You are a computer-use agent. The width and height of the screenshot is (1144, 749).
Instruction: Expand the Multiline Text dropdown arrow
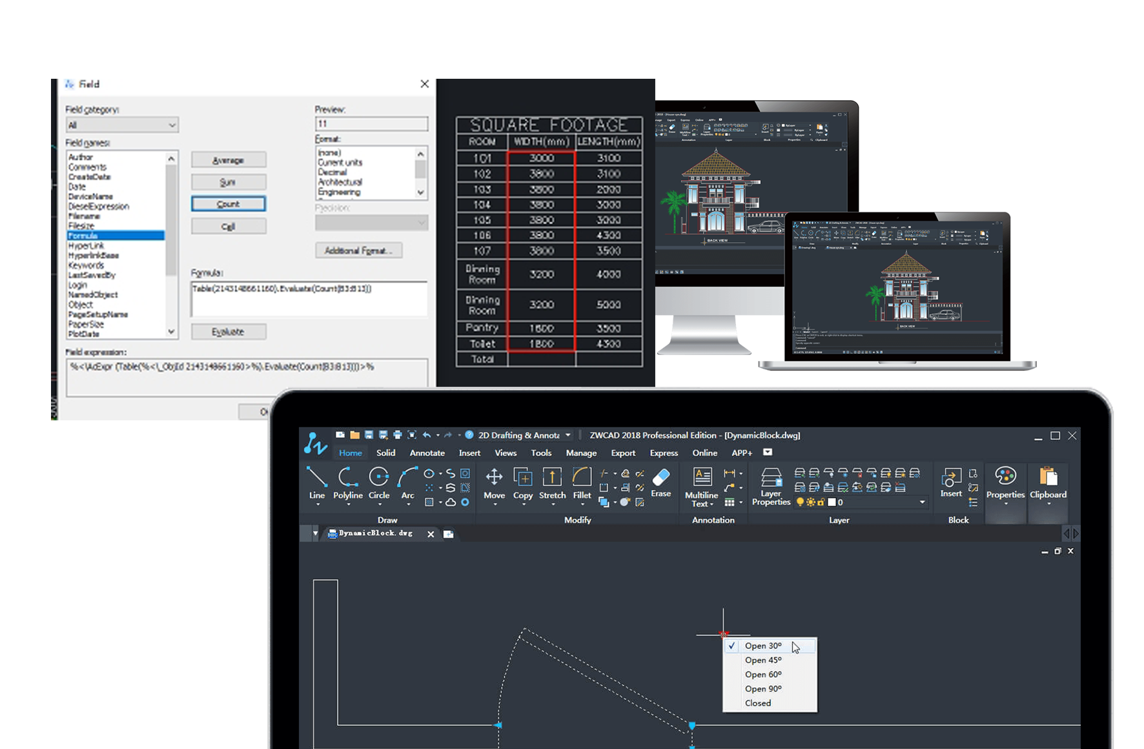point(712,504)
